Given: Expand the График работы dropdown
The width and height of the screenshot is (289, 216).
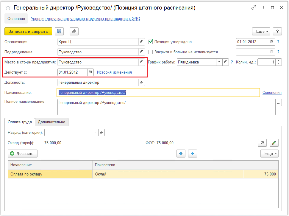Looking at the screenshot, I should pyautogui.click(x=219, y=62).
